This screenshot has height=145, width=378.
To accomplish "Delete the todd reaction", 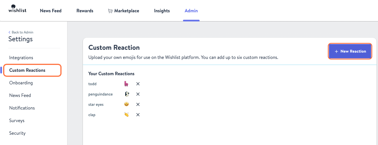I will [138, 84].
